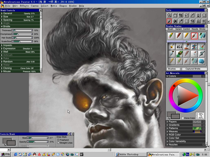Select the Rectangular Selection tool
Screen dimensions: 210x157
coord(187,21)
